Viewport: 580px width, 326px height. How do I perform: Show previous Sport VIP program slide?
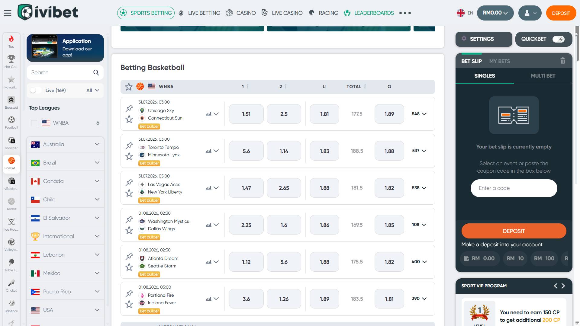[556, 286]
